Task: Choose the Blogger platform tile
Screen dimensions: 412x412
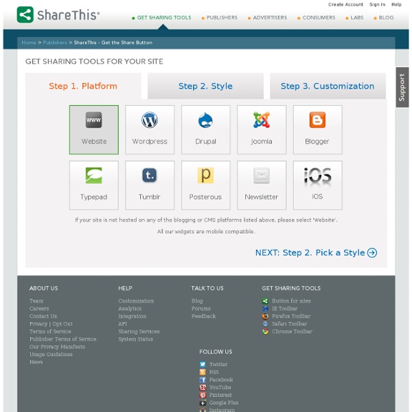Action: coord(318,130)
